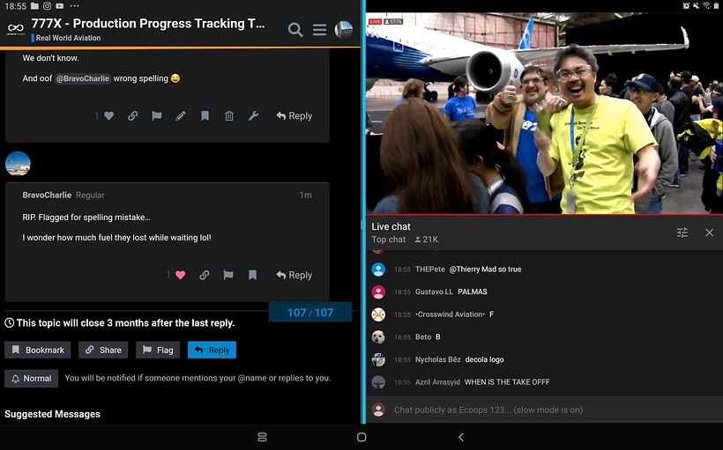Select chat message 'WHEN IS THE TAKE OFFF'
Image resolution: width=723 pixels, height=450 pixels.
507,382
